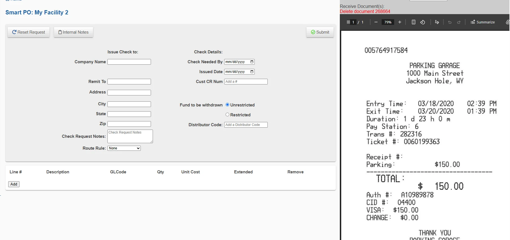Submit the check request
This screenshot has height=240, width=510.
point(320,32)
